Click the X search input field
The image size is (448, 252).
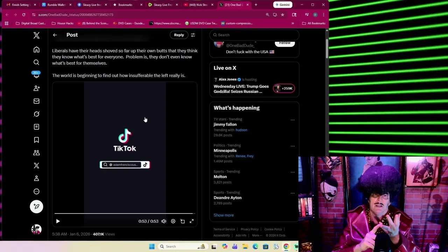coord(254,35)
